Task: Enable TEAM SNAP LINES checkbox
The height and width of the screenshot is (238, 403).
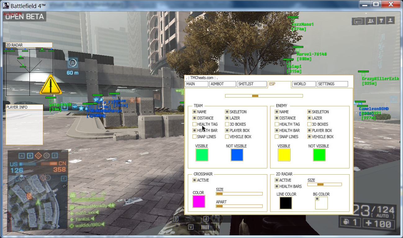Action: (194, 137)
